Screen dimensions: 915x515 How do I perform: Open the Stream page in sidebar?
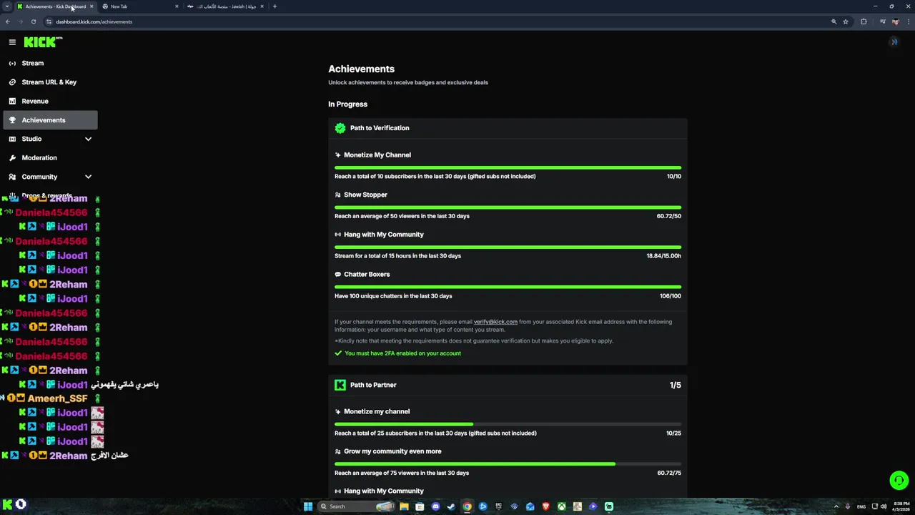[x=50, y=63]
